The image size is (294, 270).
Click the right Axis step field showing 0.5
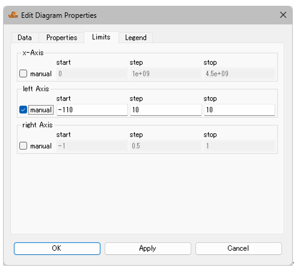(x=166, y=146)
